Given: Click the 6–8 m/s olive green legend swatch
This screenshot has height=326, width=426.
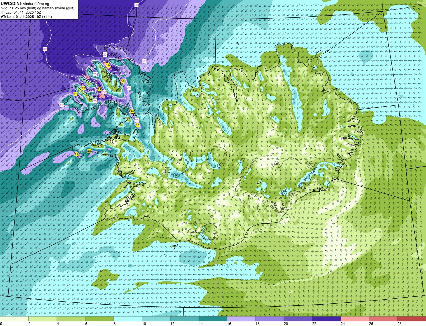Looking at the screenshot, I should (99, 319).
